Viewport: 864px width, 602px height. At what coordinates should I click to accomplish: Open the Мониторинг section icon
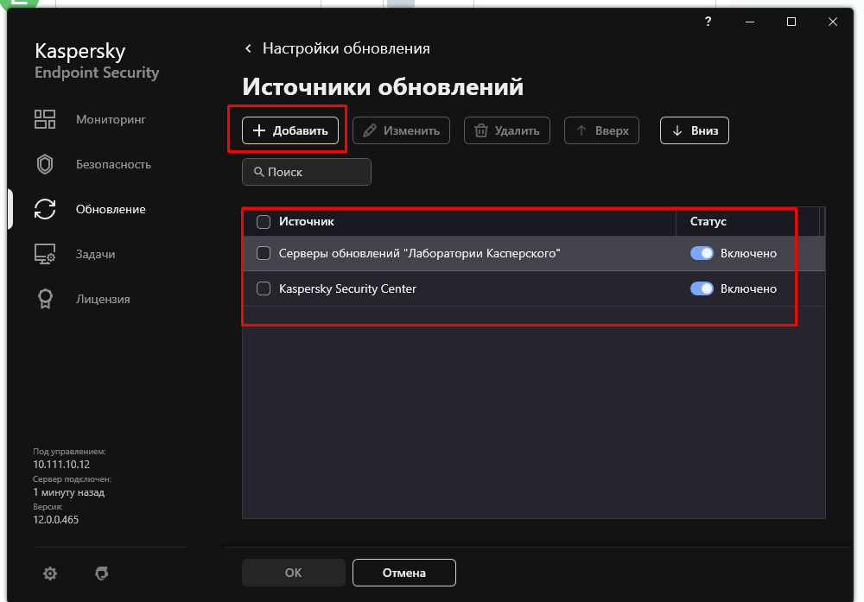click(45, 119)
